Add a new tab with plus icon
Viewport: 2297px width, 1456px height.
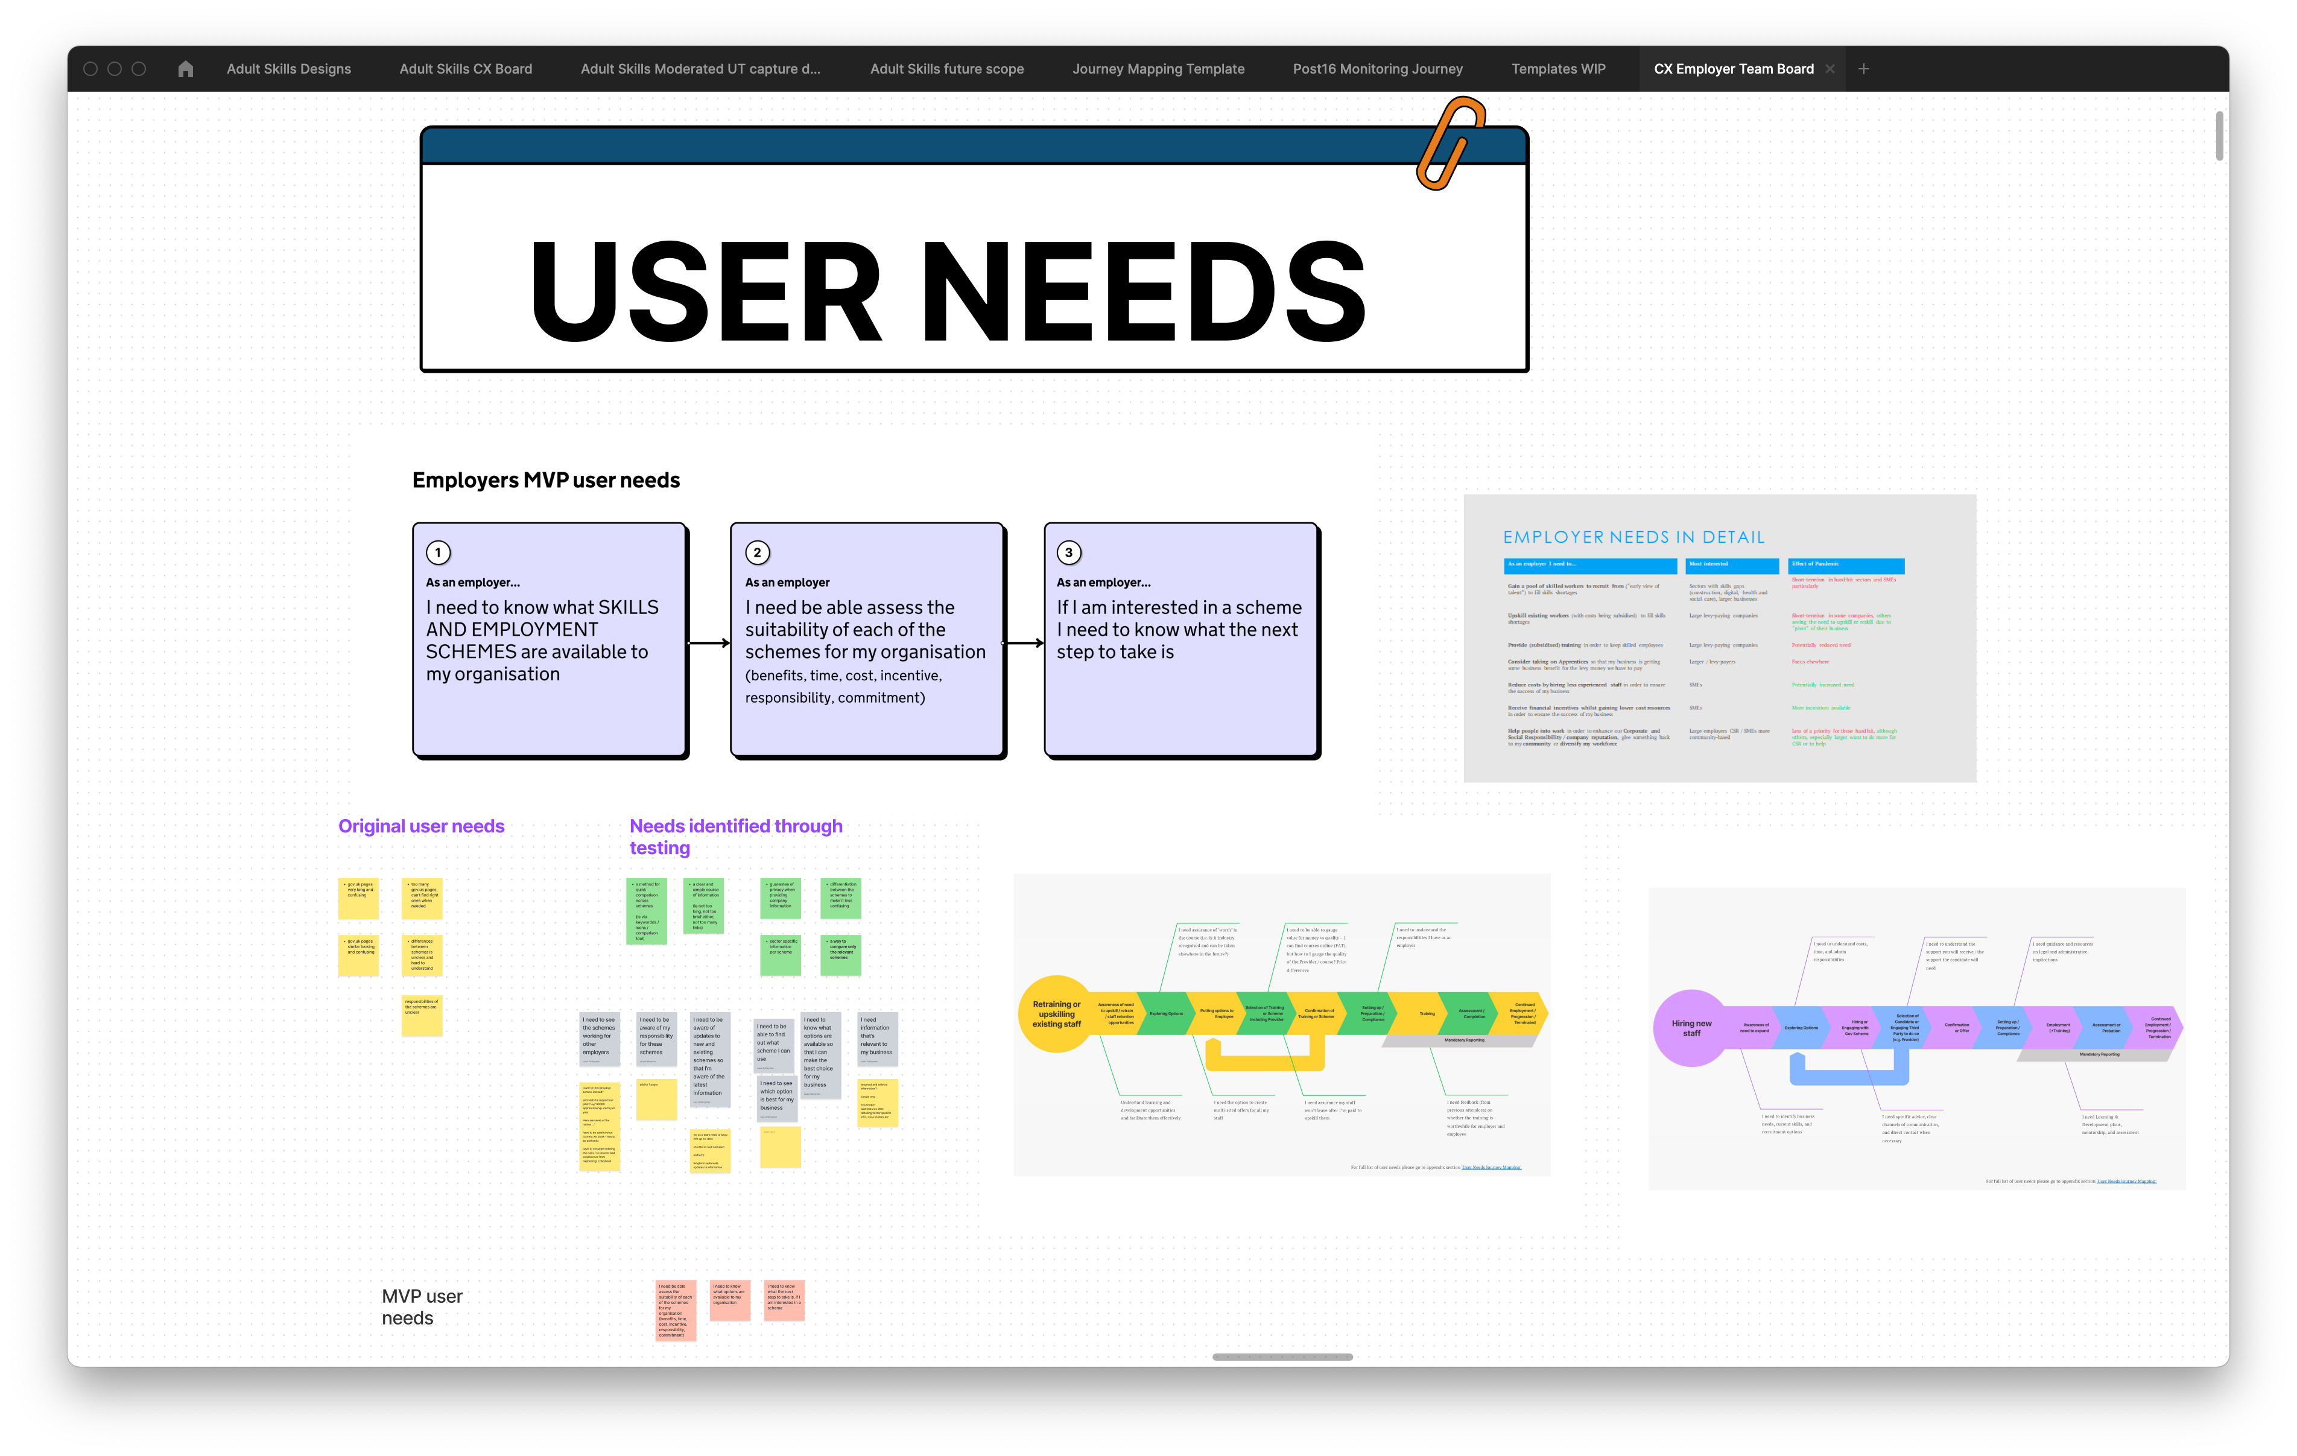[x=1863, y=69]
